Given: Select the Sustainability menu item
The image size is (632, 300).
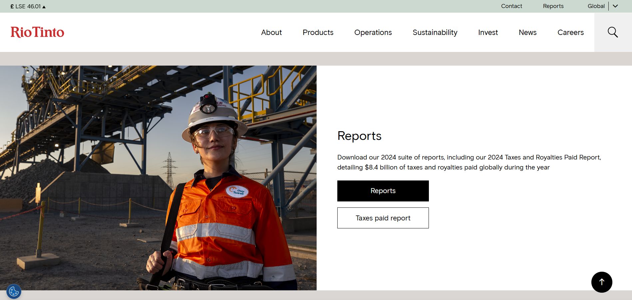Looking at the screenshot, I should pyautogui.click(x=435, y=32).
